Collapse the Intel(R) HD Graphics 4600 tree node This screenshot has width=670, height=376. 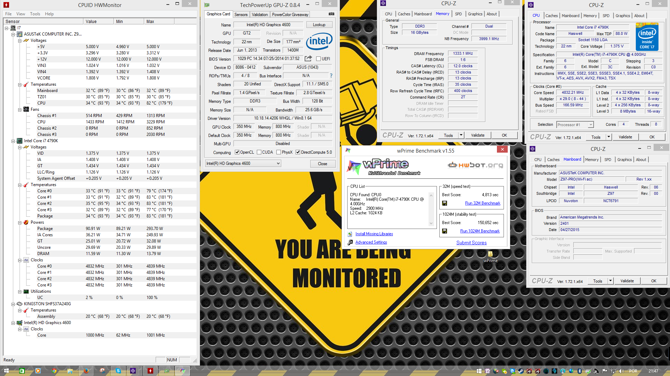[x=13, y=323]
